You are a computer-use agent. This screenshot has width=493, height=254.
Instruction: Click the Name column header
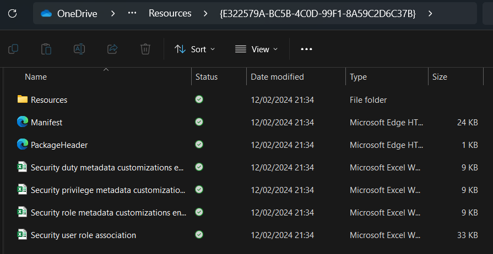(36, 77)
